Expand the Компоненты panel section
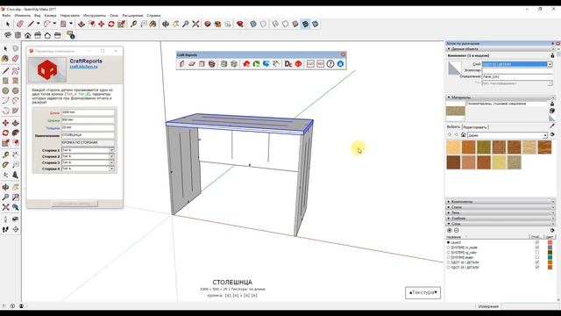Image resolution: width=561 pixels, height=316 pixels. click(x=501, y=202)
